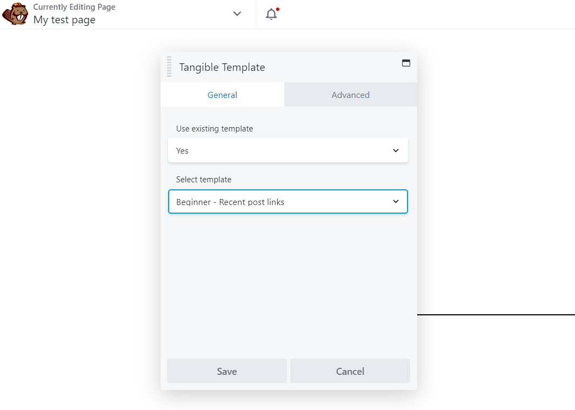Switch to the General tab
575x410 pixels.
coord(222,95)
